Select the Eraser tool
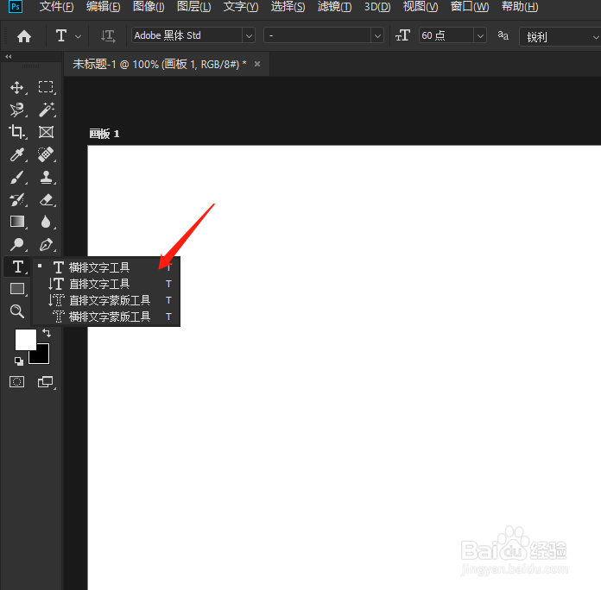Viewport: 601px width, 590px height. pos(46,199)
